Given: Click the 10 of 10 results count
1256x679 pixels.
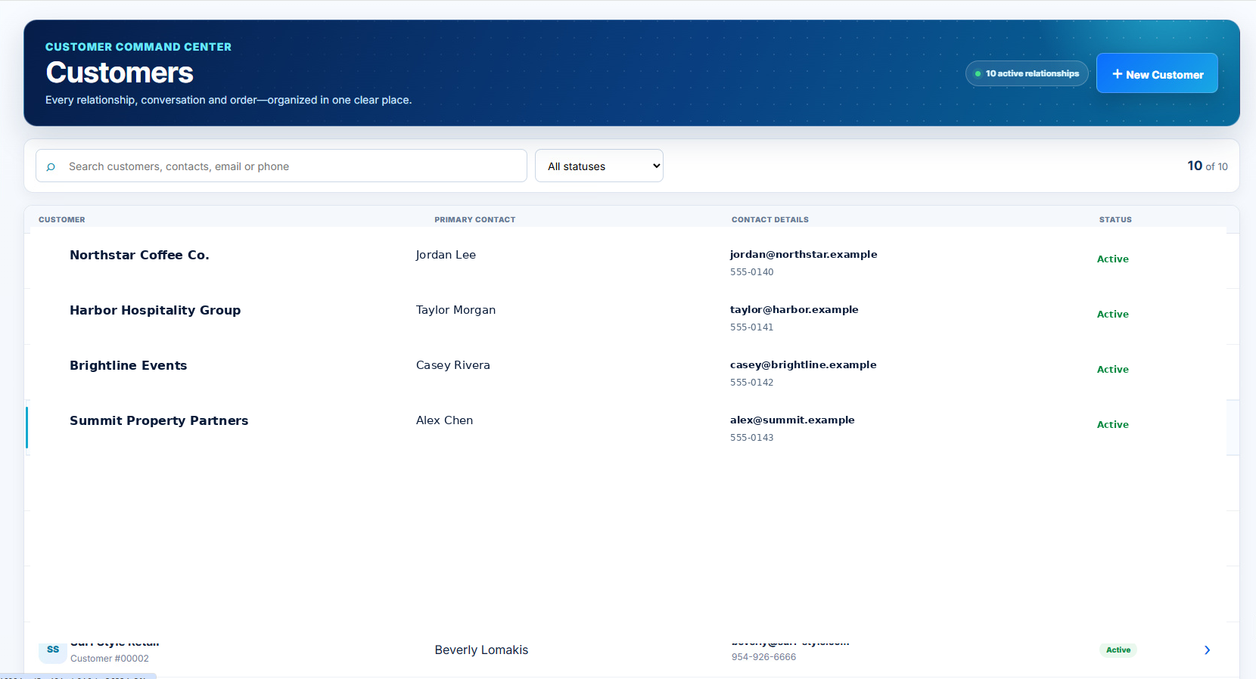Looking at the screenshot, I should pos(1208,166).
